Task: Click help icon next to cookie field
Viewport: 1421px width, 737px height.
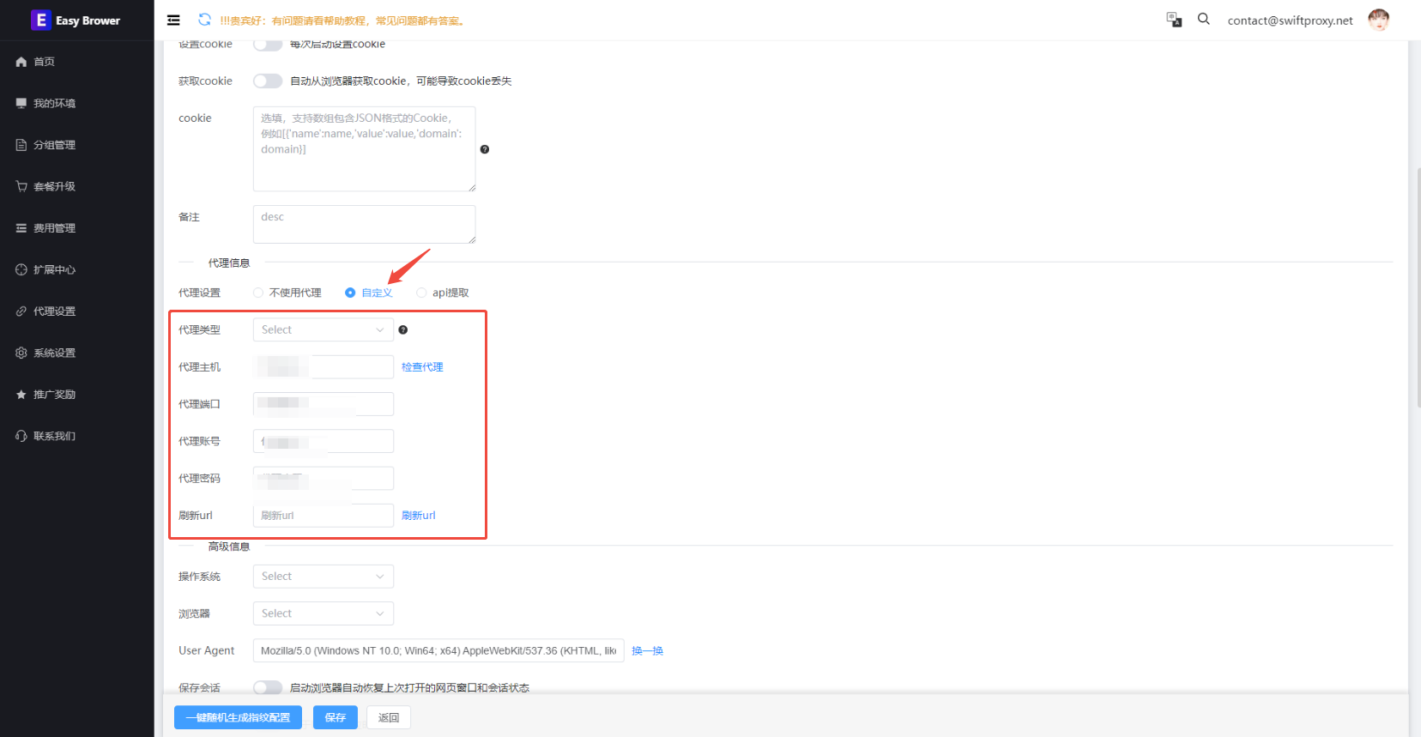Action: tap(485, 149)
